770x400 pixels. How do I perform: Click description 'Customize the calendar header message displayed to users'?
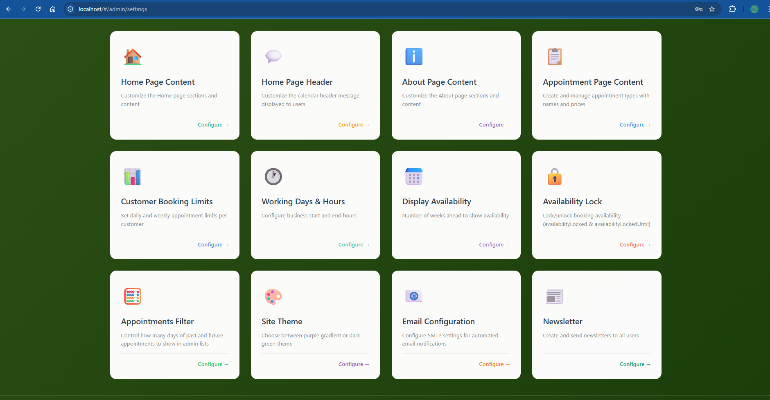(310, 100)
